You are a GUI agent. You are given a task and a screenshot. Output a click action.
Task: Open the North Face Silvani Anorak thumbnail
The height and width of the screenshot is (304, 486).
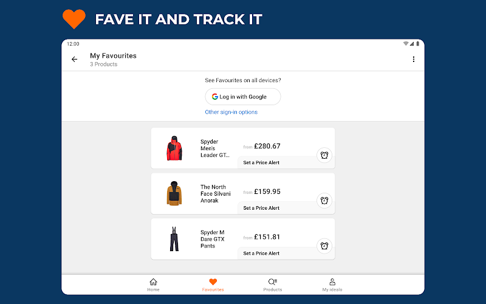[x=174, y=193]
